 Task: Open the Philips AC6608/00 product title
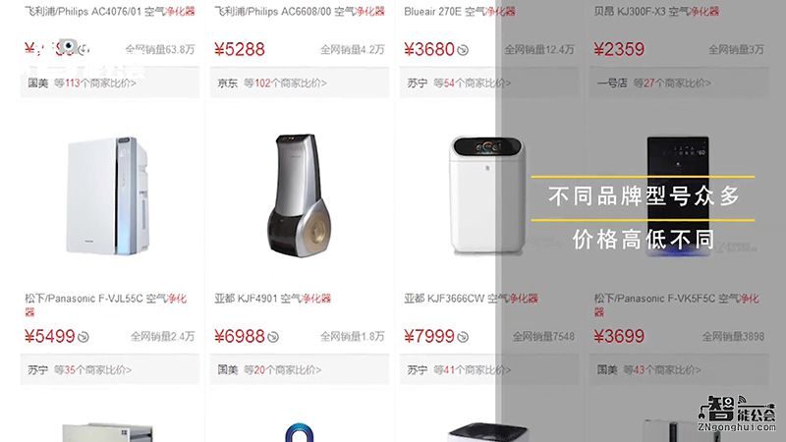tap(300, 11)
